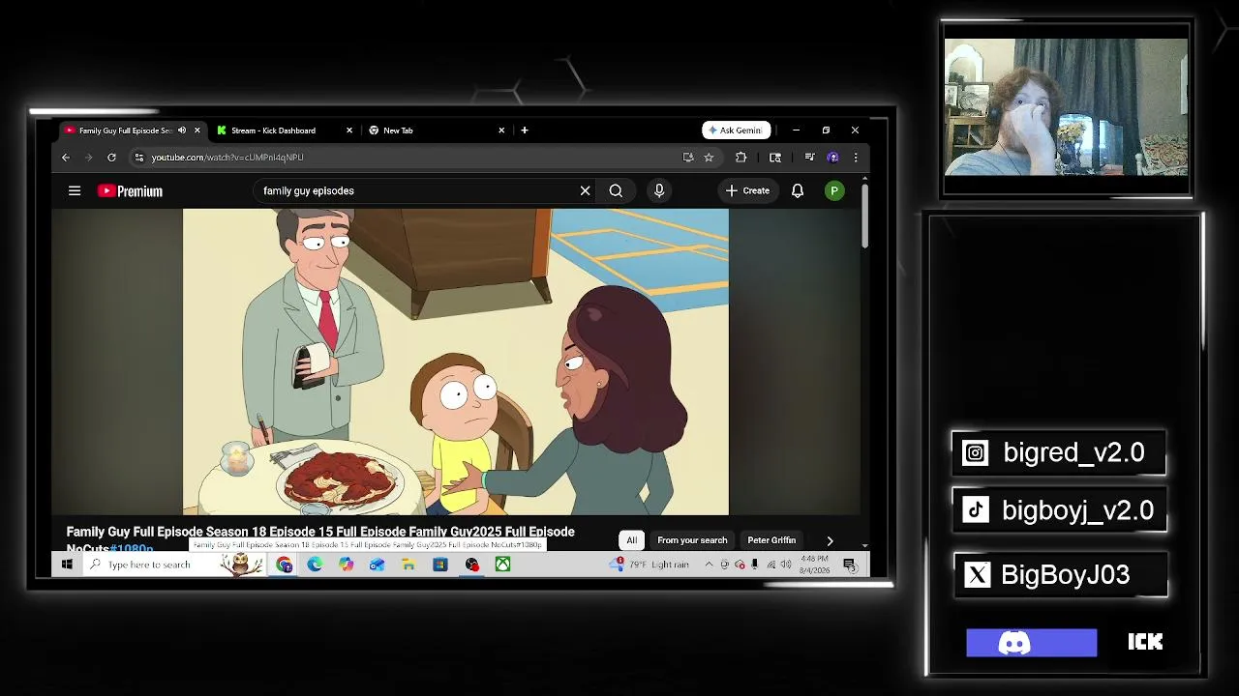
Task: Click the Family Guy video player to pause
Action: [x=456, y=362]
